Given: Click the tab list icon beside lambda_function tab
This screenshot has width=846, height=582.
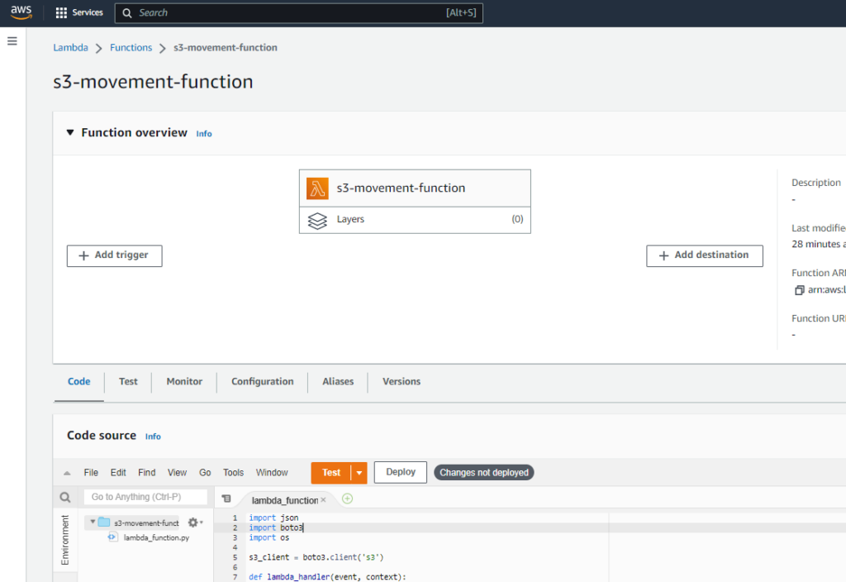Looking at the screenshot, I should pos(226,499).
